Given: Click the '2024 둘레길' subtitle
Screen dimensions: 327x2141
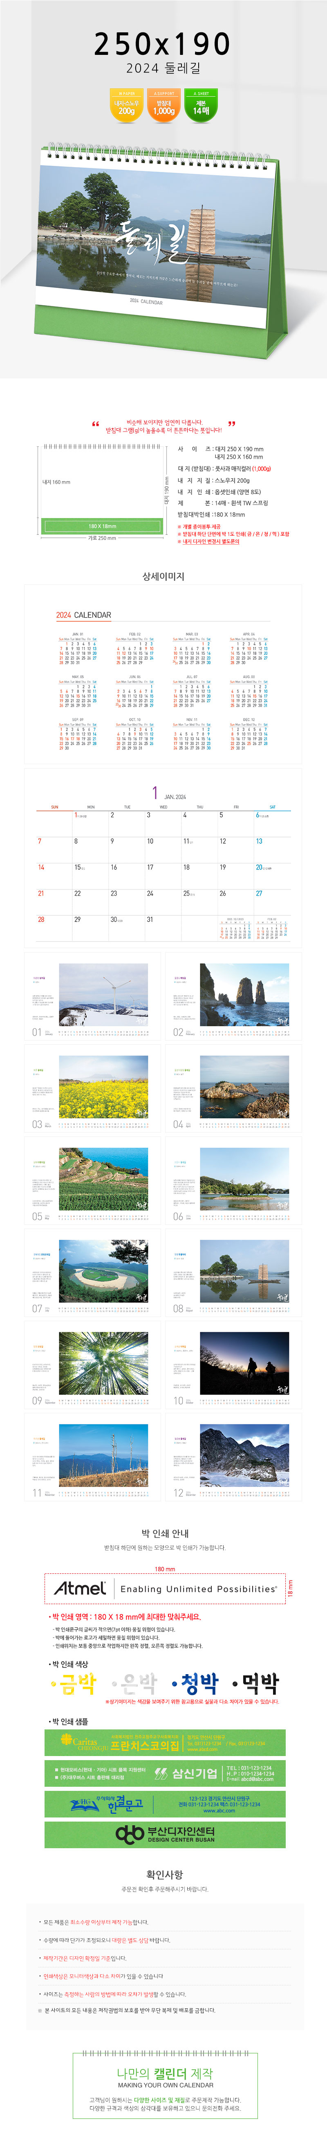Looking at the screenshot, I should [163, 69].
